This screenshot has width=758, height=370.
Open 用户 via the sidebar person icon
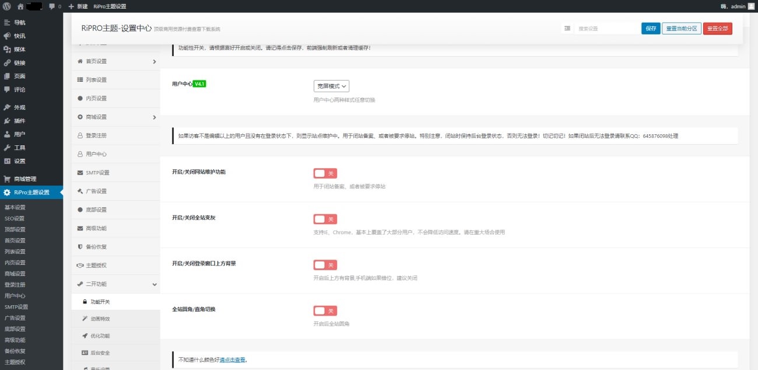[7, 134]
